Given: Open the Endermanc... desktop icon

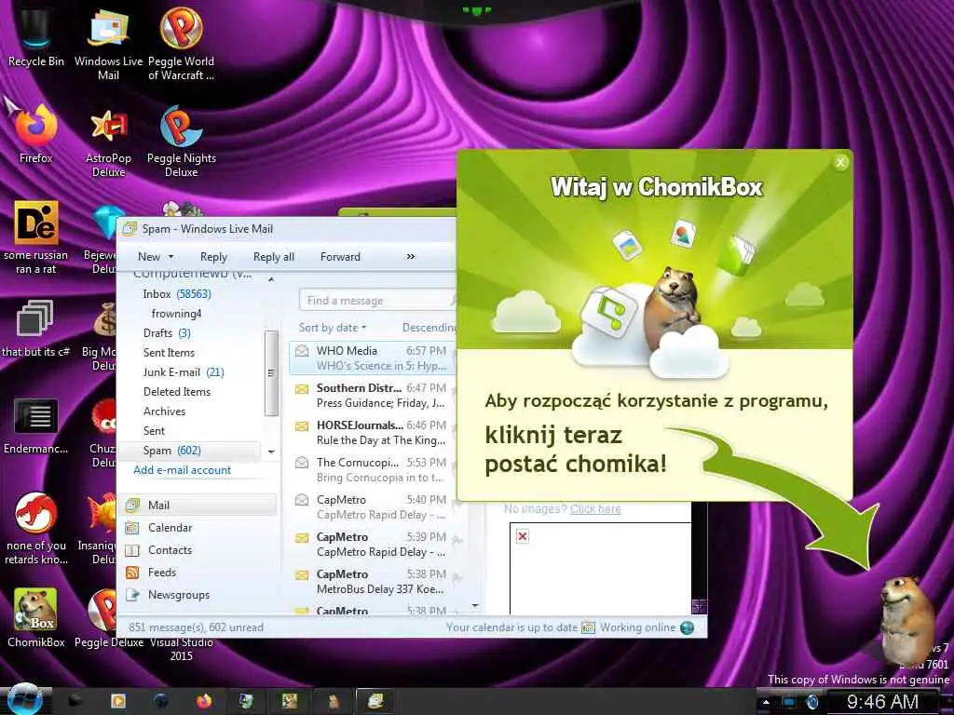Looking at the screenshot, I should tap(36, 425).
